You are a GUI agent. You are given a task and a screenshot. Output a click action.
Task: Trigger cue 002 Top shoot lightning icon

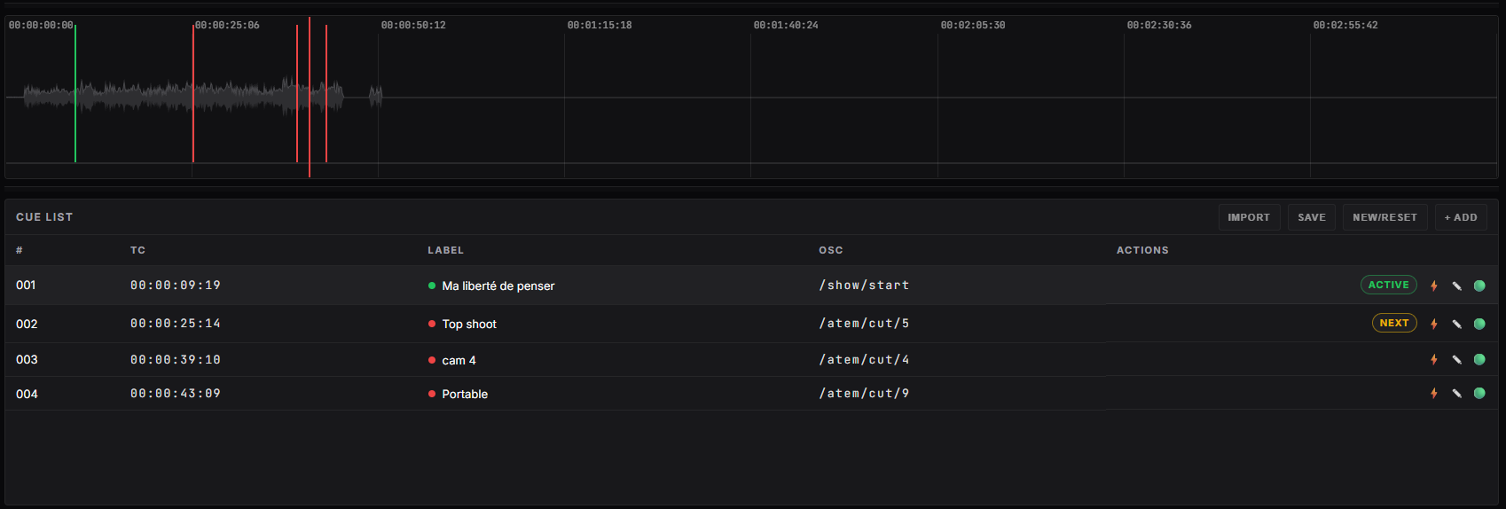(1434, 324)
